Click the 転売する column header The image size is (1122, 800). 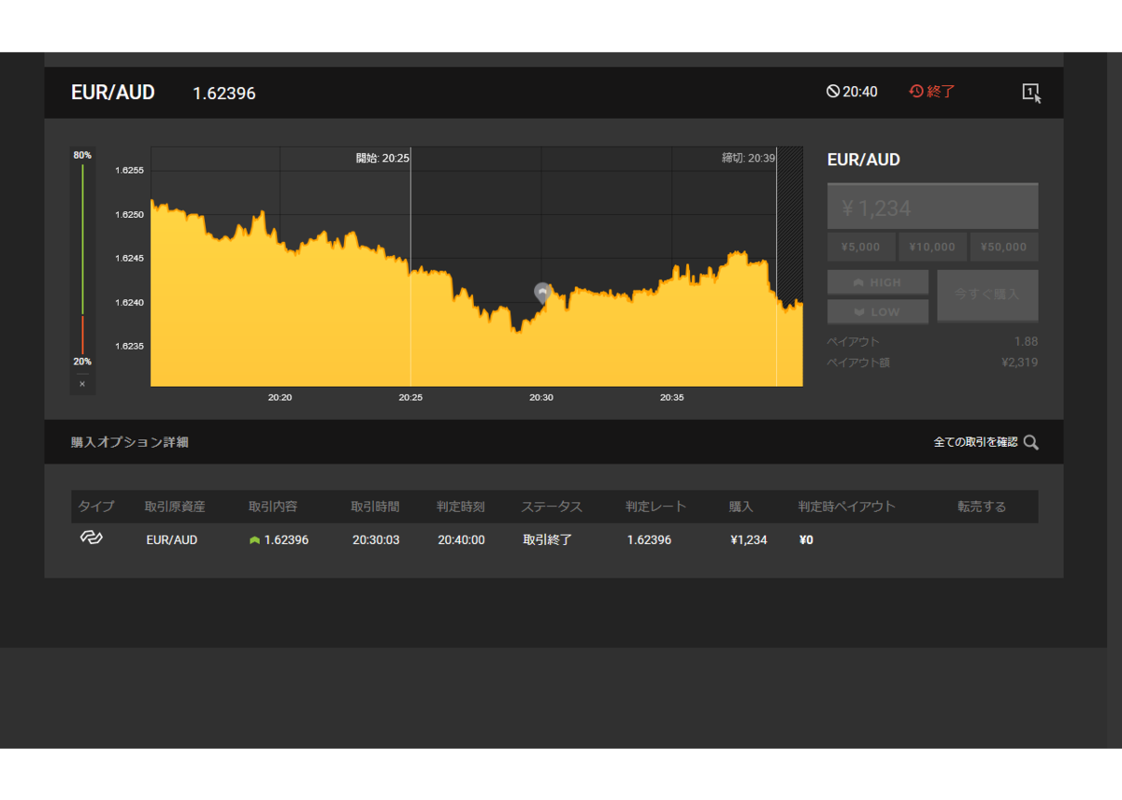click(982, 507)
